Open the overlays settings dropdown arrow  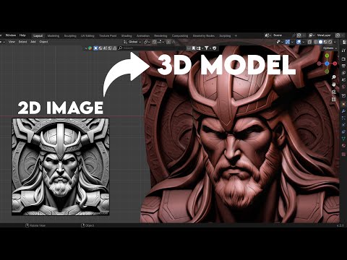coord(304,42)
